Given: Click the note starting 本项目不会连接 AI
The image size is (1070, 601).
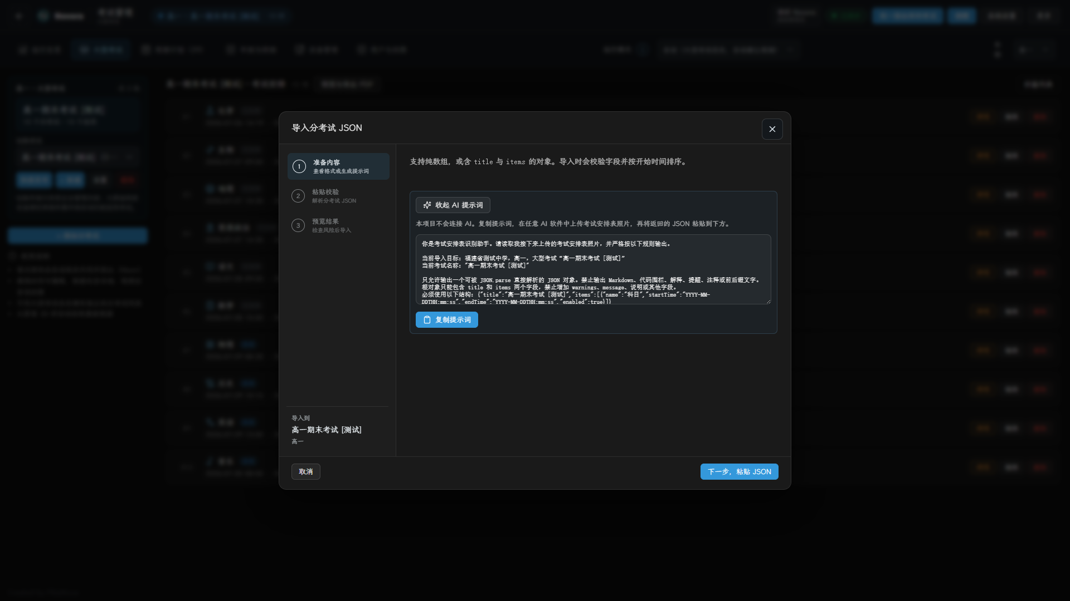Looking at the screenshot, I should click(573, 224).
